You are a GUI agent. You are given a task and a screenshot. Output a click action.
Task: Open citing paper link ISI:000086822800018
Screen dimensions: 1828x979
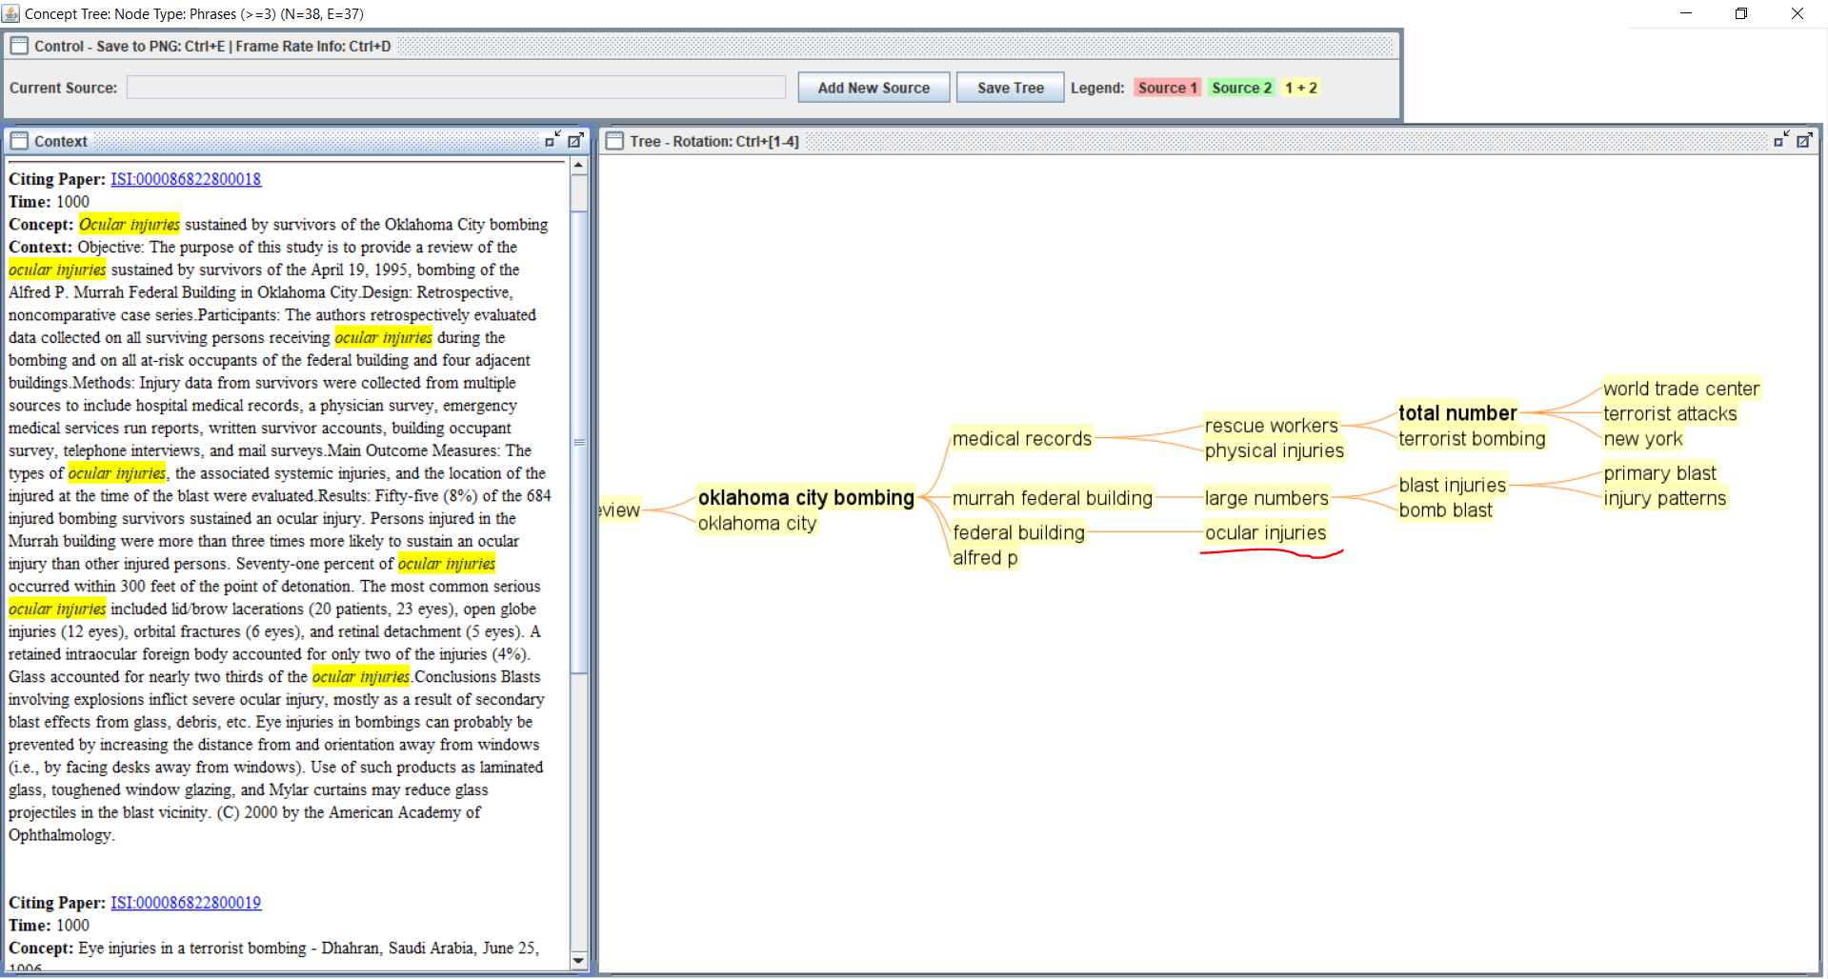pos(186,179)
